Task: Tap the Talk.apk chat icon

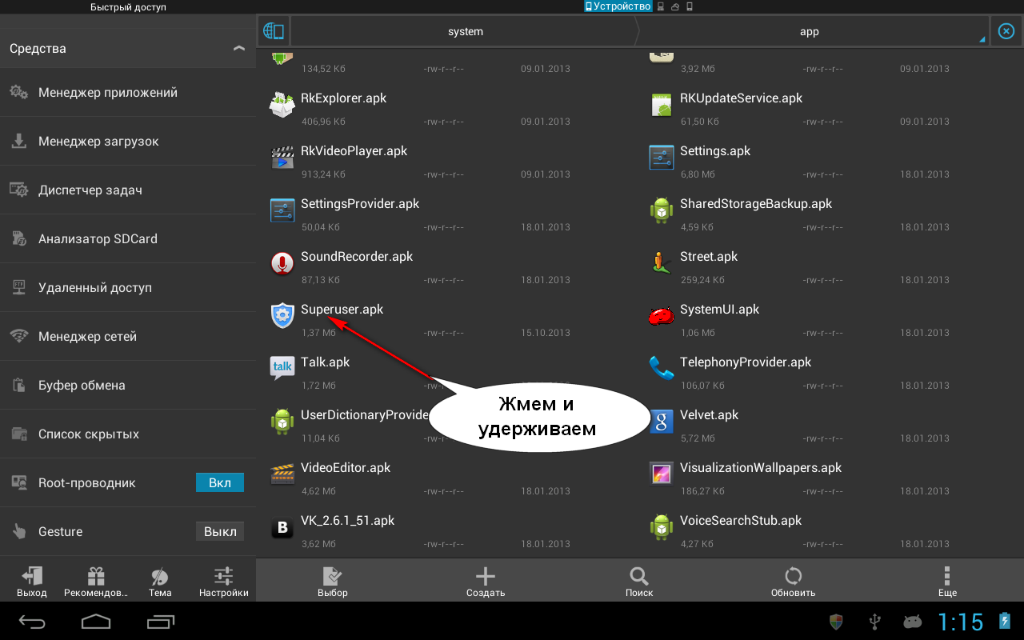Action: 282,369
